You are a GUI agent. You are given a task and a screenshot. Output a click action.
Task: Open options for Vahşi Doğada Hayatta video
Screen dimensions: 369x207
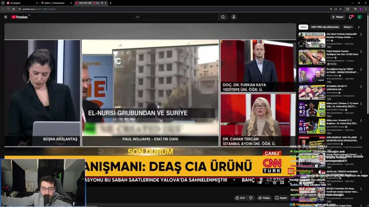tap(361, 51)
